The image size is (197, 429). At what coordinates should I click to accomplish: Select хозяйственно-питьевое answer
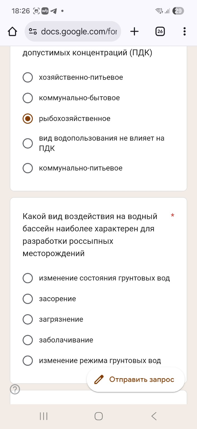[28, 77]
